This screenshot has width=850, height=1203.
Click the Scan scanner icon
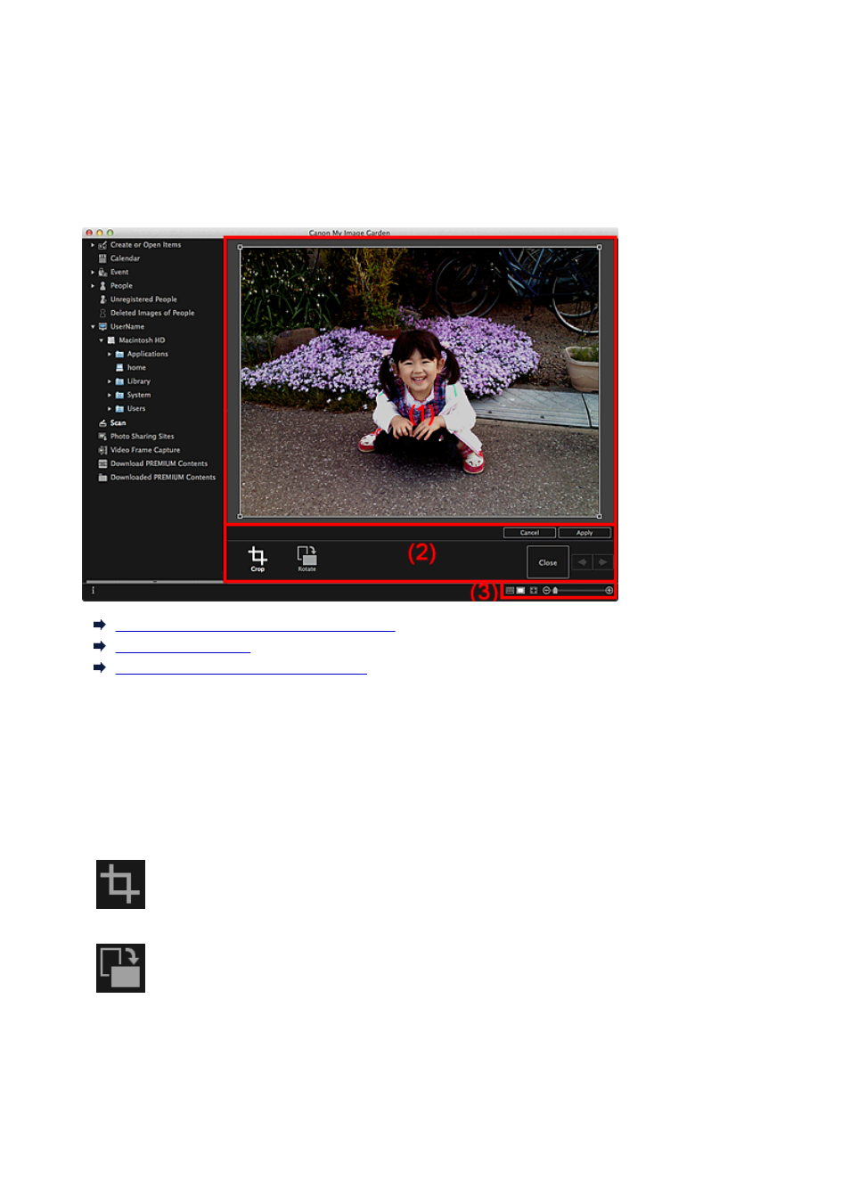pos(102,423)
